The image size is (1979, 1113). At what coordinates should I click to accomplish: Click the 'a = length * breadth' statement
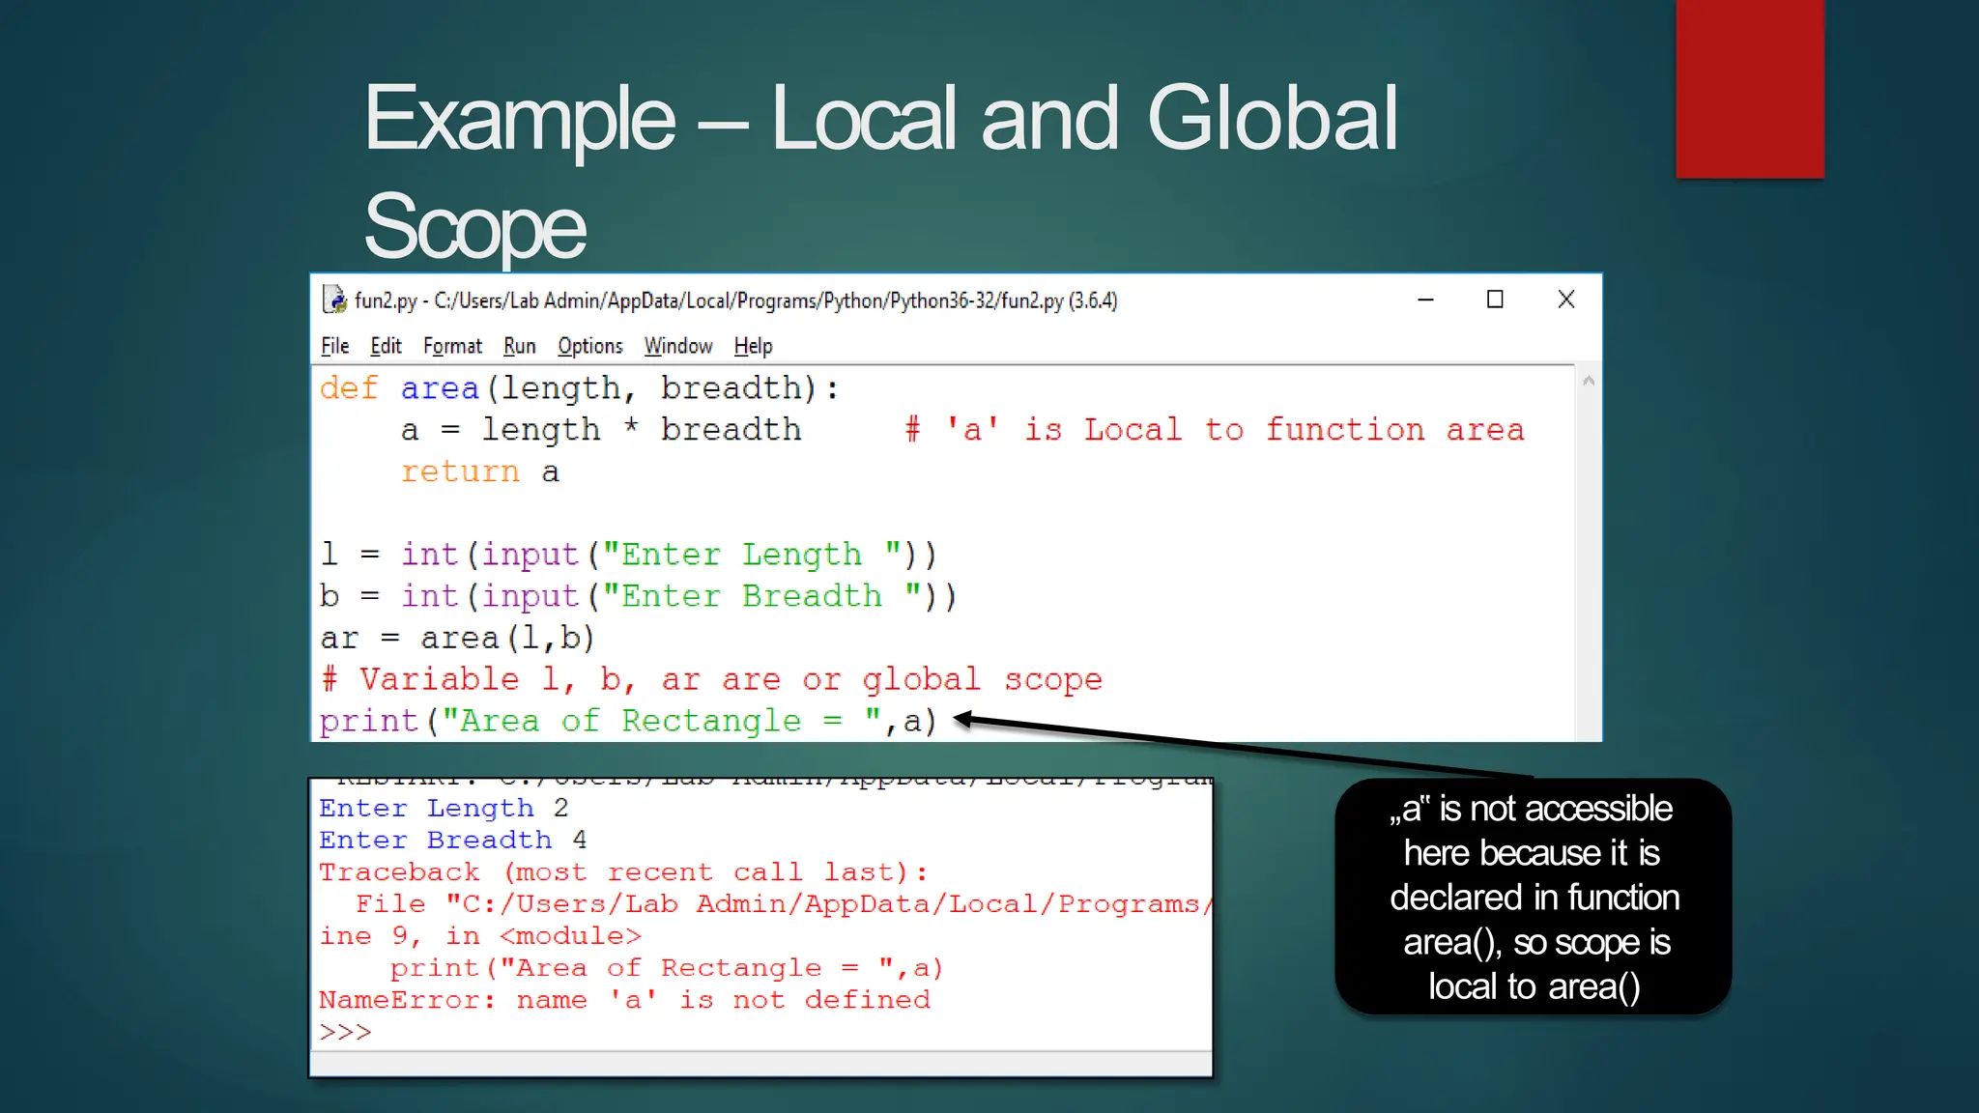pos(601,430)
